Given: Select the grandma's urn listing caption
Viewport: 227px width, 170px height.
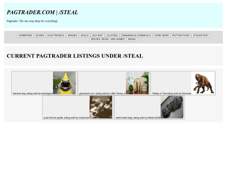Looking at the screenshot, I should 103,94.
